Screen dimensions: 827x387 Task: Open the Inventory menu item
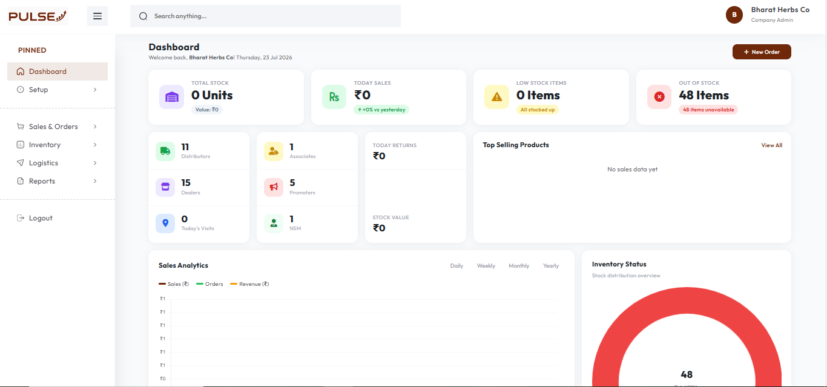click(58, 145)
